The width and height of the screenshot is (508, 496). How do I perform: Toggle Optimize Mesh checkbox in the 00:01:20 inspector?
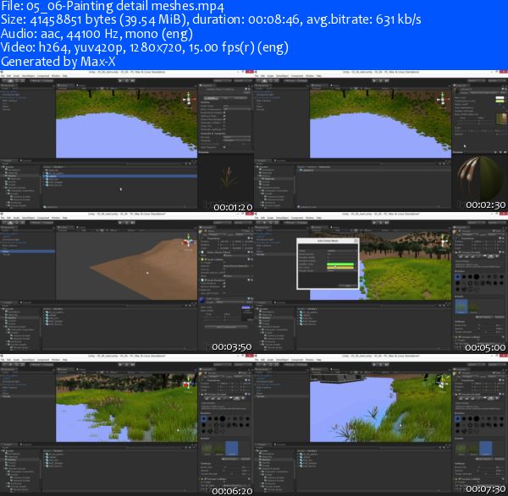point(224,116)
